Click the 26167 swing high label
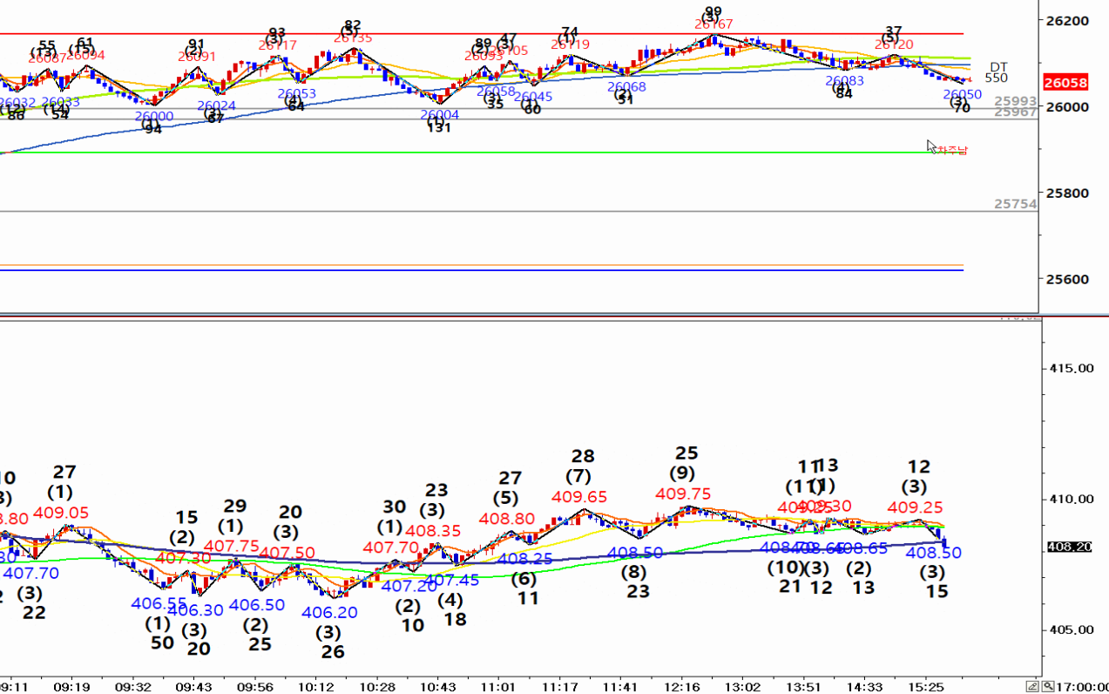 pyautogui.click(x=713, y=24)
